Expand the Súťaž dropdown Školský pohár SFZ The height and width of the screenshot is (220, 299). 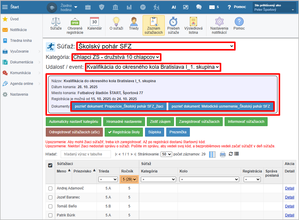coord(155,46)
